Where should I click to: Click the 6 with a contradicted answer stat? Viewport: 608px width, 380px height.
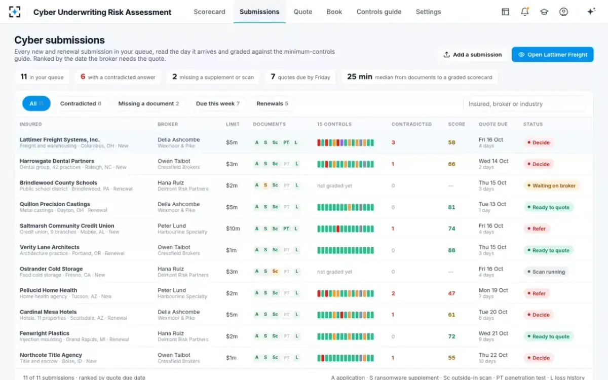point(118,77)
